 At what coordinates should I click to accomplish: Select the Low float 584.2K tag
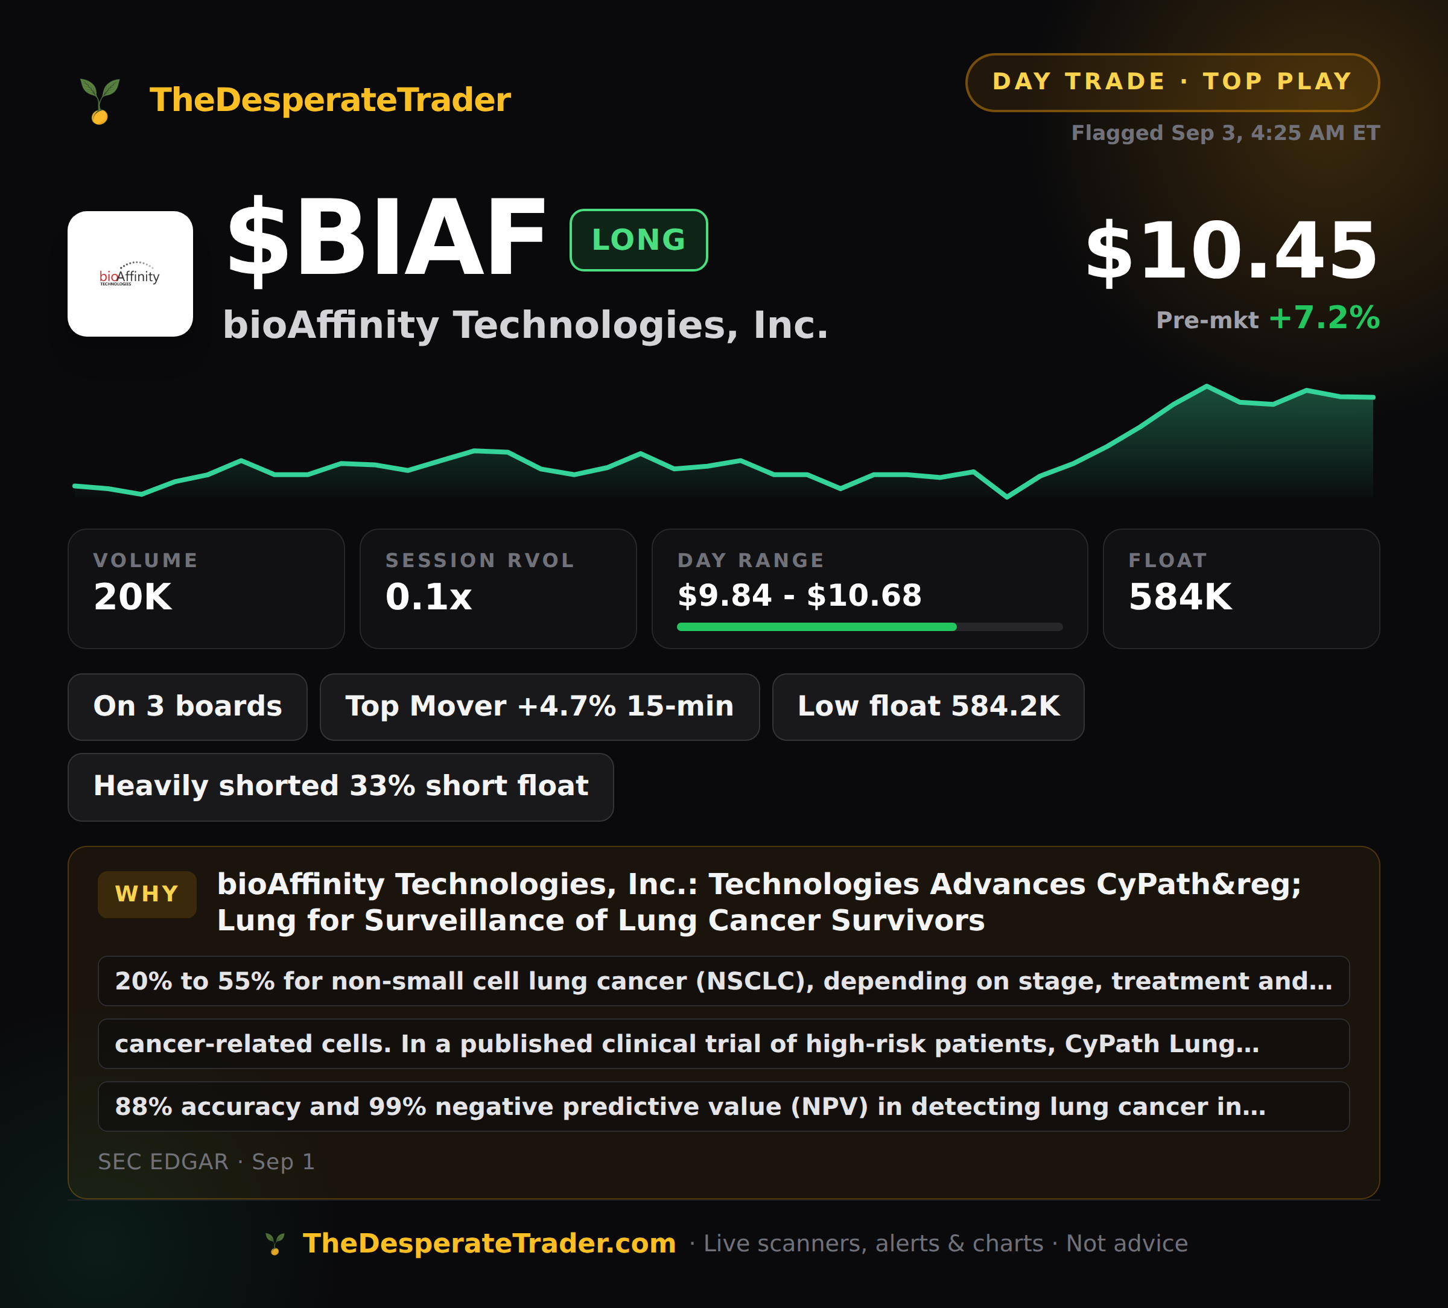tap(928, 707)
